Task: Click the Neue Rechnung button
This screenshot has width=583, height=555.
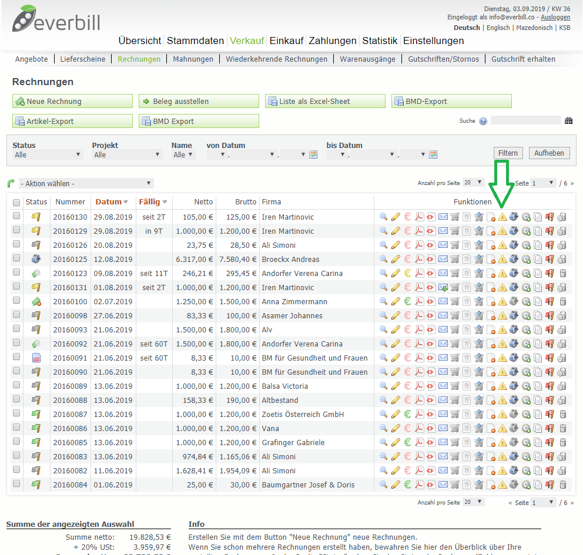Action: tap(72, 101)
